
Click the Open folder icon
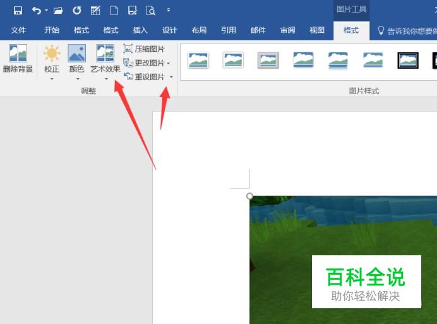coord(58,11)
